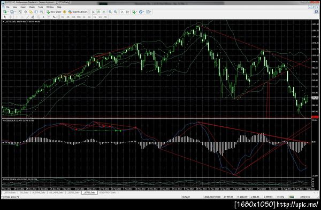Expand the New Chart dropdown arrow
This screenshot has width=321, height=210.
8,12
